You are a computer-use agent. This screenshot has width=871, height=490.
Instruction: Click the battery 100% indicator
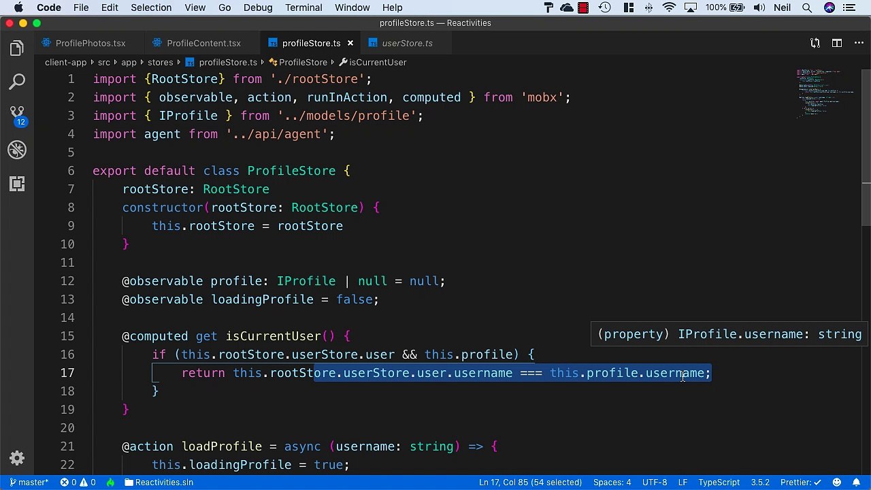(x=724, y=7)
